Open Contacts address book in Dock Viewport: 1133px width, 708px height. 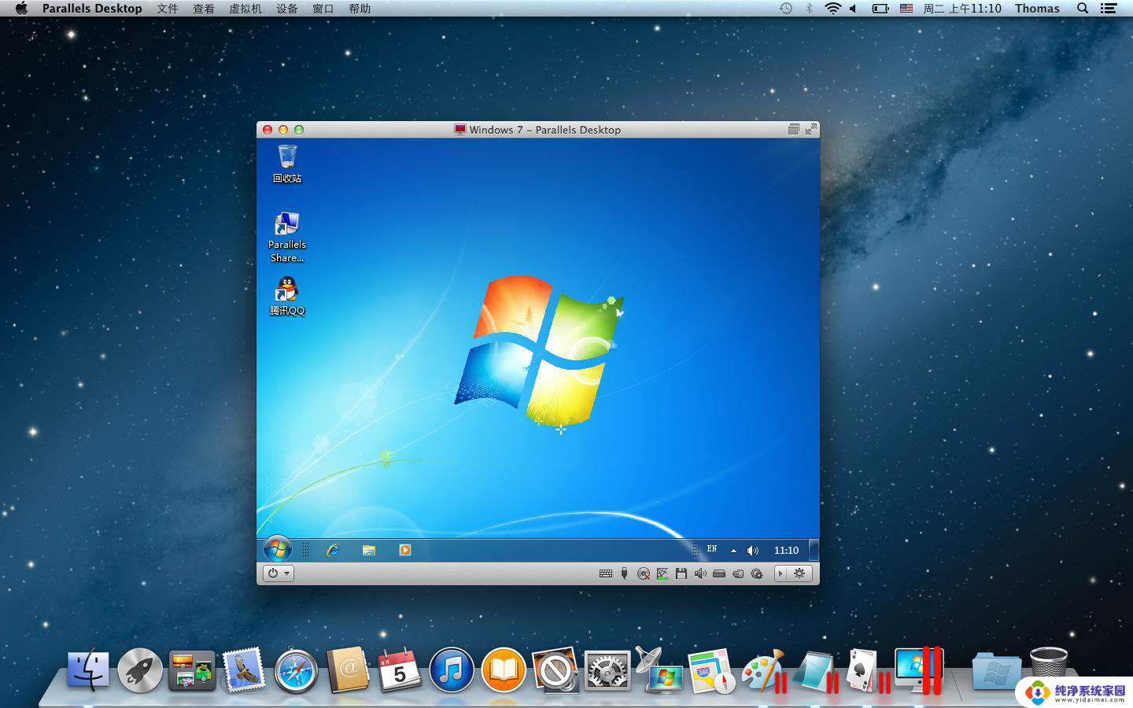348,669
